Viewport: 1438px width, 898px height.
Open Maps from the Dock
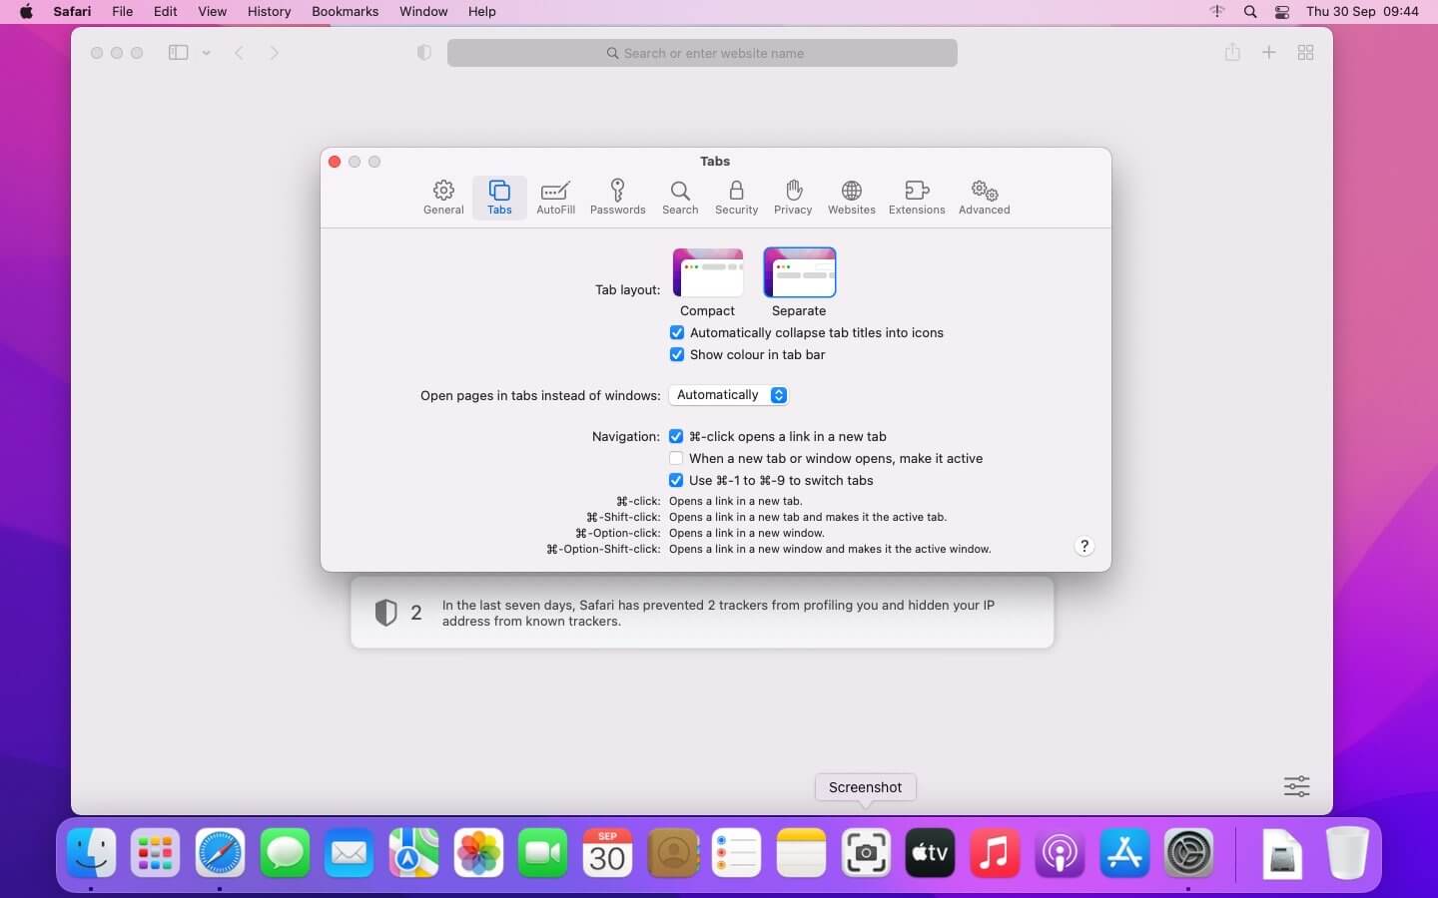413,853
